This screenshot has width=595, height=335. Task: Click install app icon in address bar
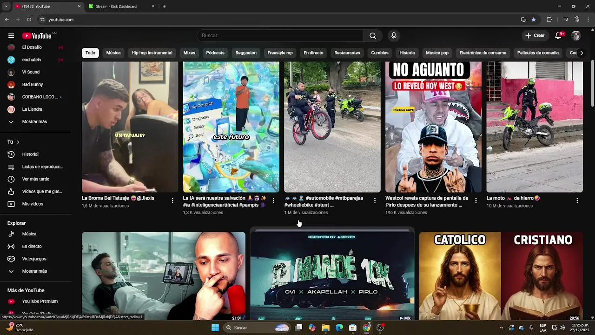coord(523,20)
